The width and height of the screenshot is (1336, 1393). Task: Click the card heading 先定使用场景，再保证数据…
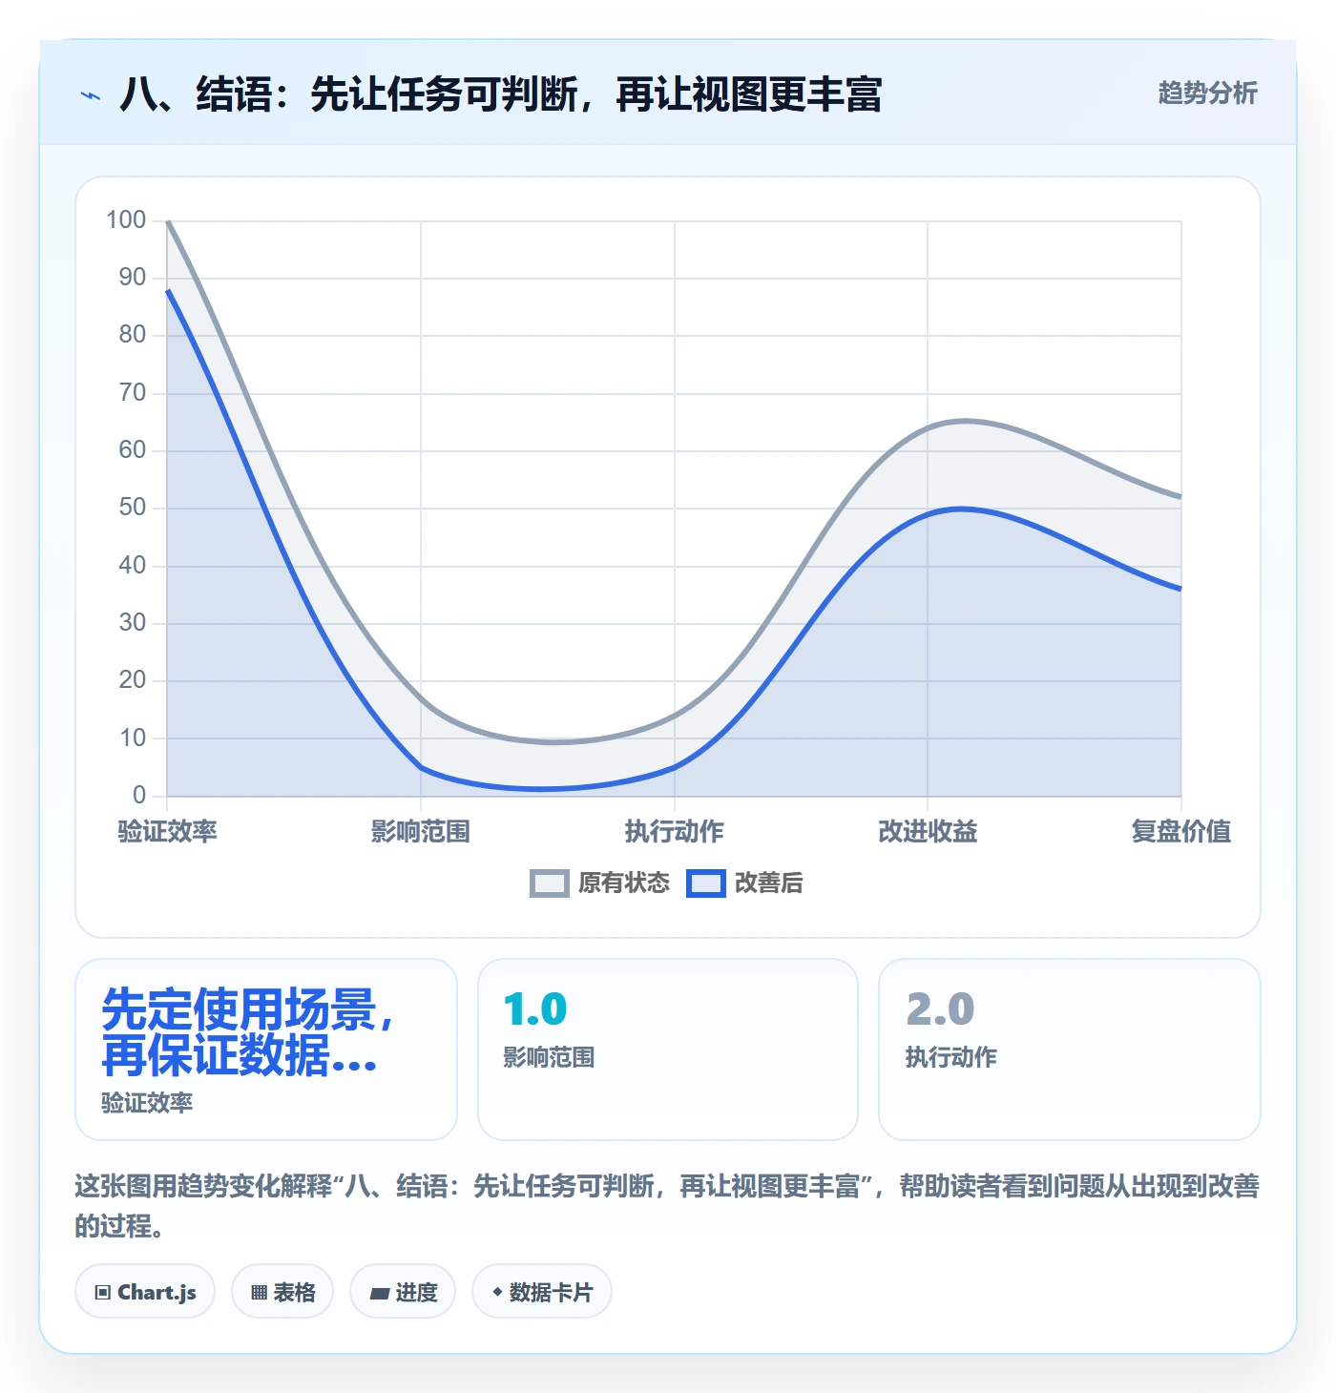[x=248, y=1032]
